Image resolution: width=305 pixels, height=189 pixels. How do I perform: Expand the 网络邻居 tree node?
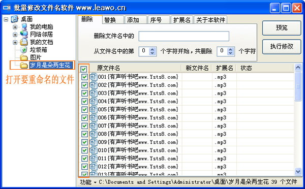click(15, 35)
